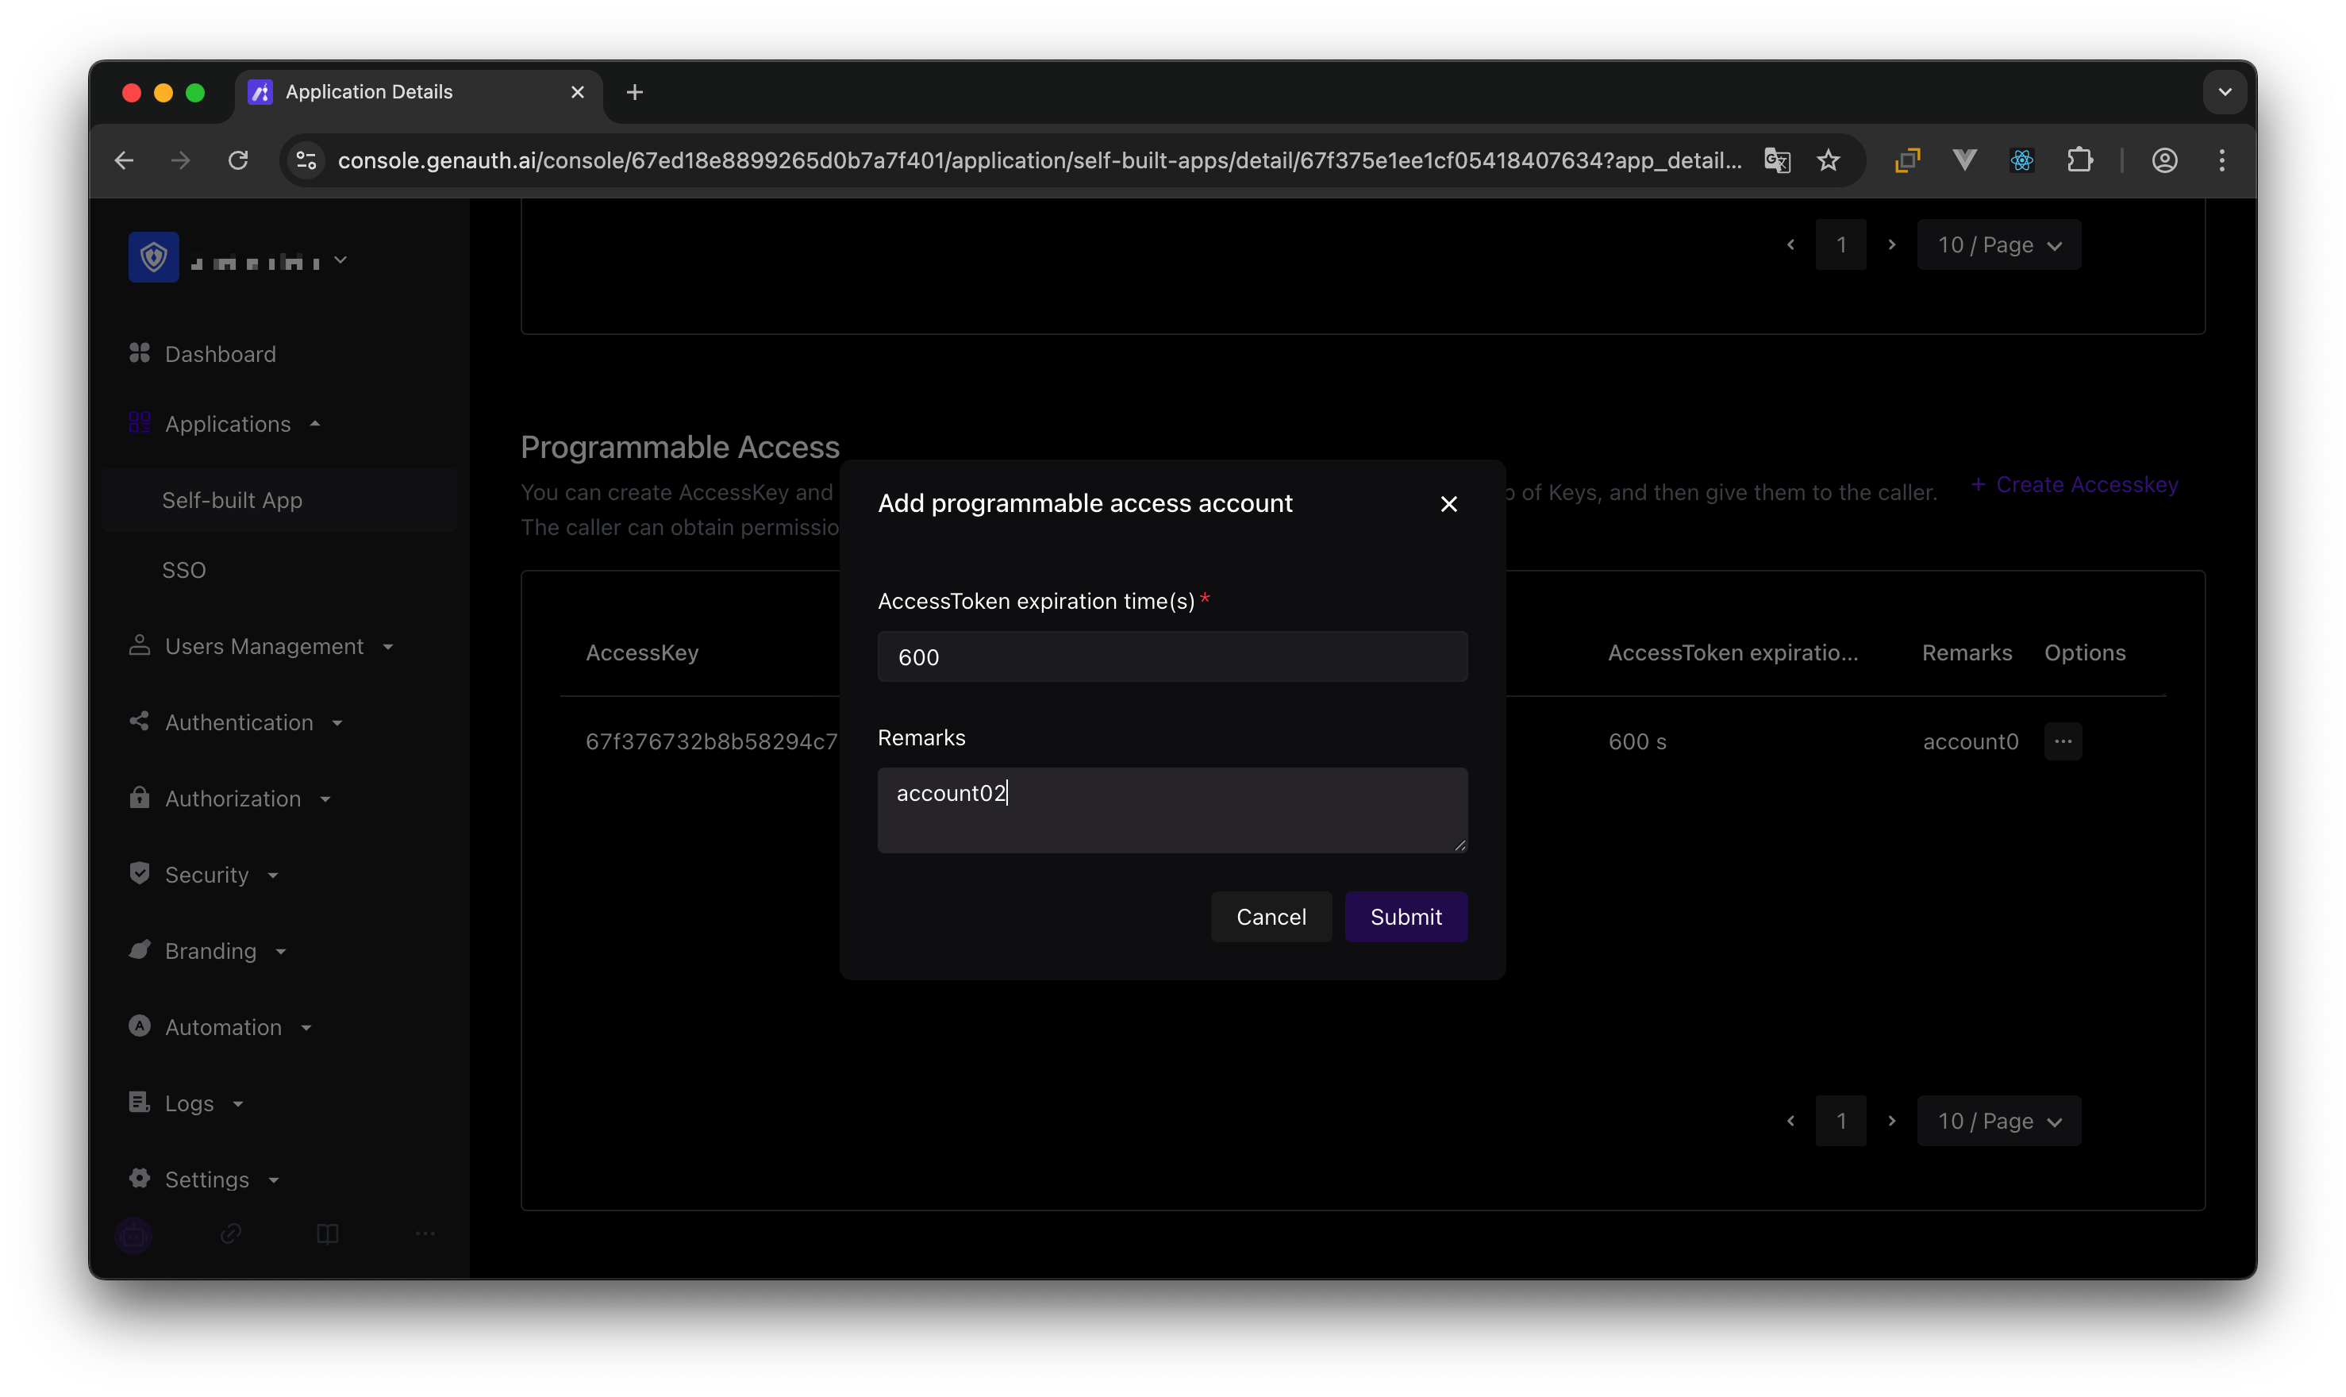
Task: Click the 600 s expiration cell
Action: (x=1636, y=741)
